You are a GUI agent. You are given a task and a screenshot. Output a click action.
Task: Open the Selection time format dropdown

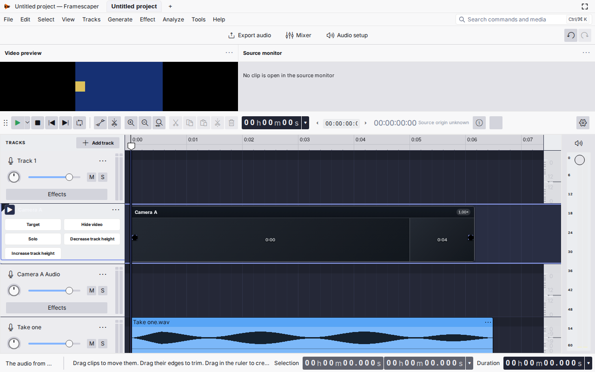pyautogui.click(x=469, y=363)
